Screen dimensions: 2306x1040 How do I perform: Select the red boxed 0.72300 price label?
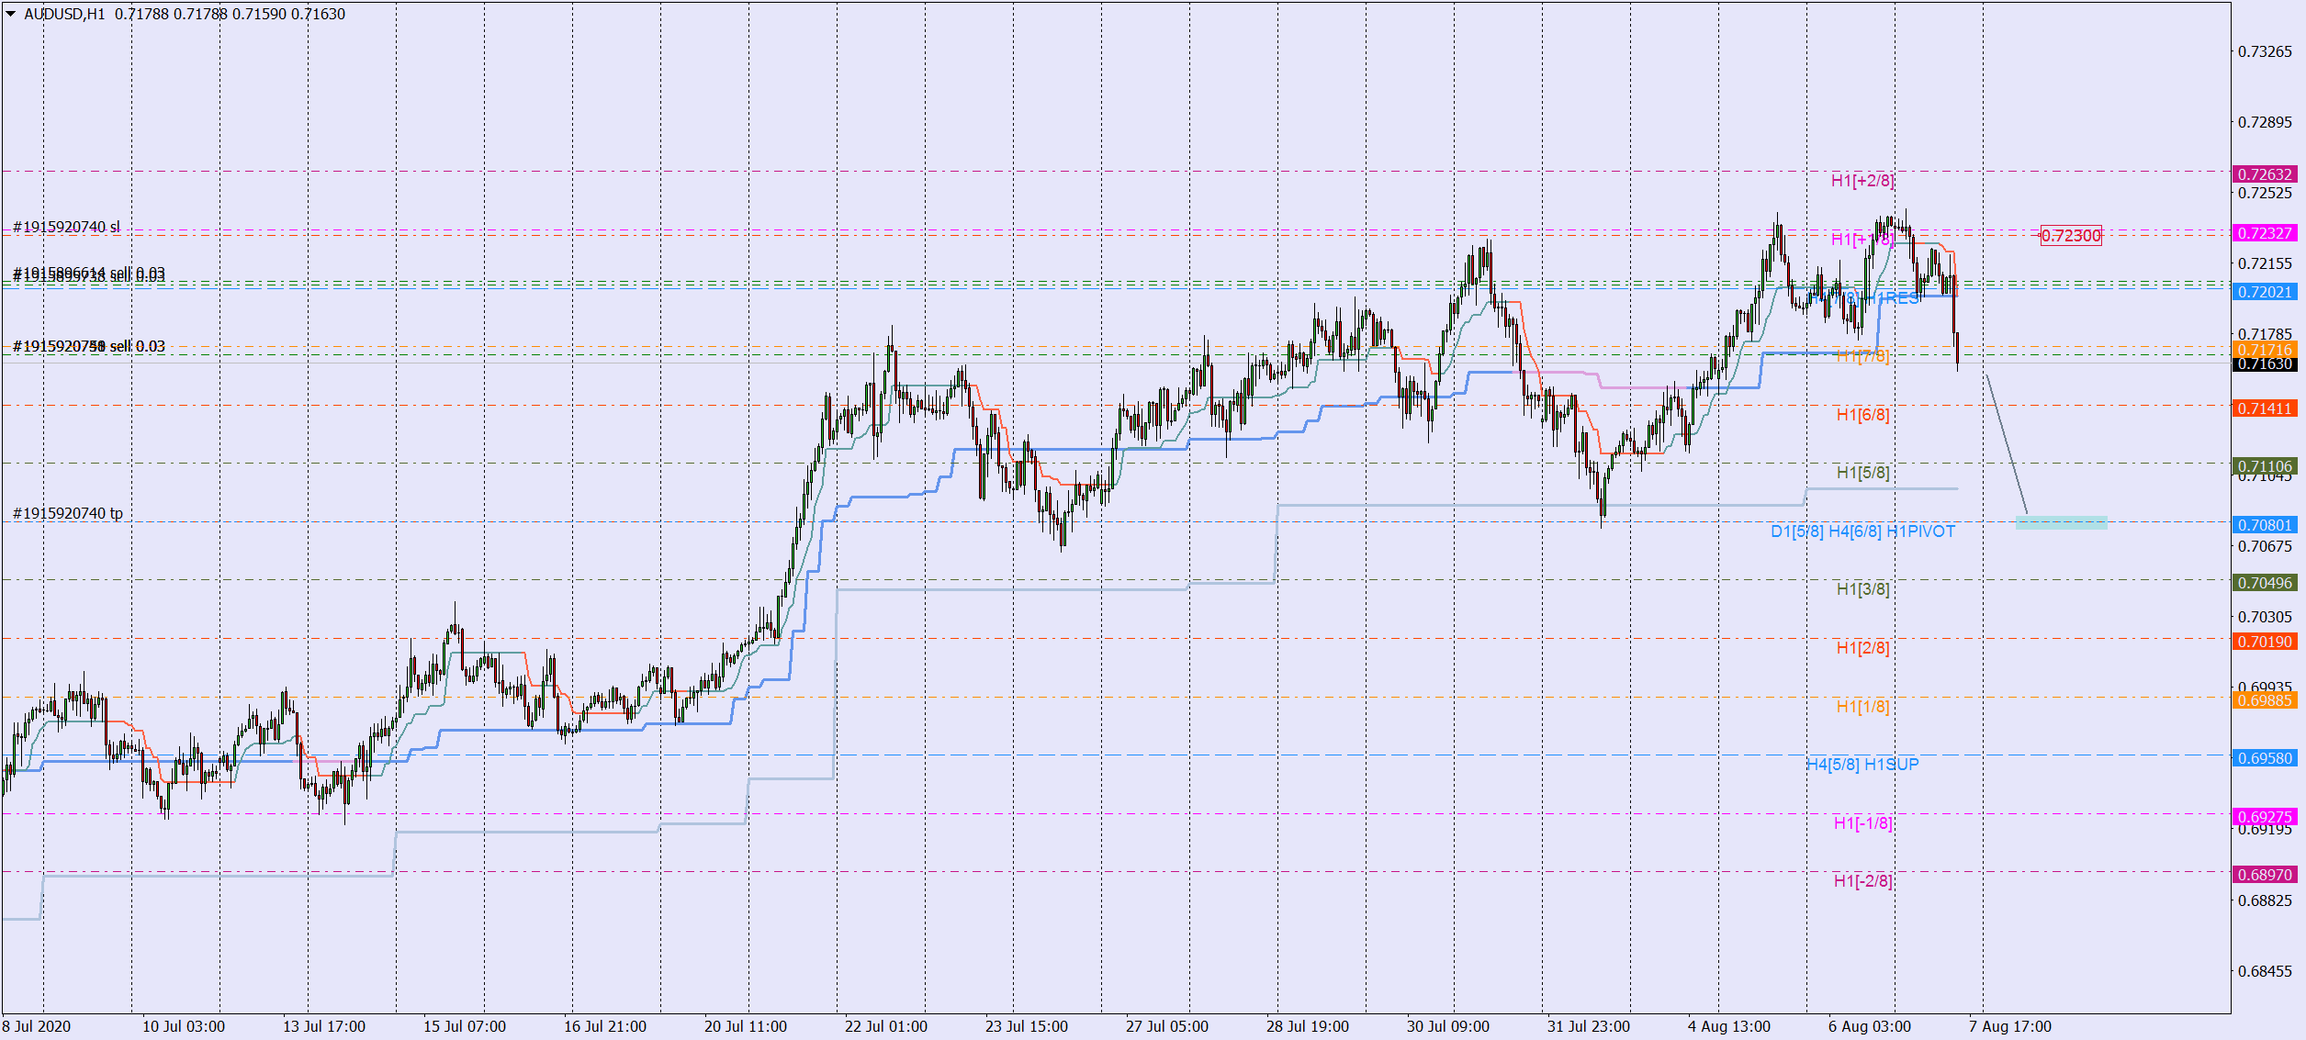(2071, 236)
